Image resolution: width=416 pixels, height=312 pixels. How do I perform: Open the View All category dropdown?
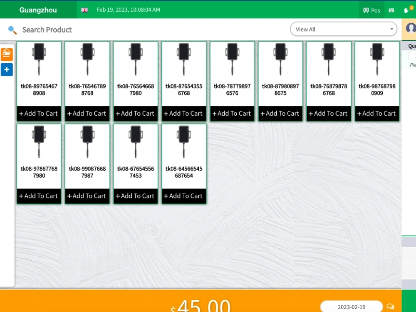[344, 29]
